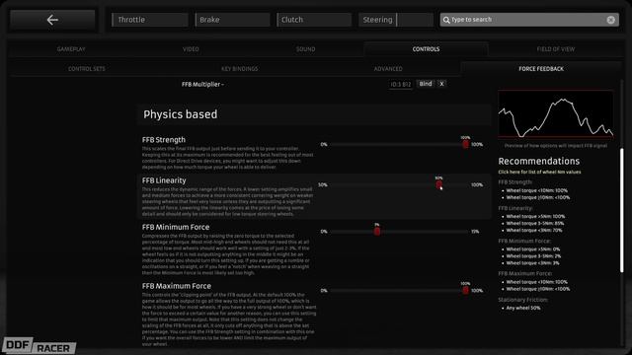Click into the Type to search field
This screenshot has width=632, height=355.
[529, 20]
